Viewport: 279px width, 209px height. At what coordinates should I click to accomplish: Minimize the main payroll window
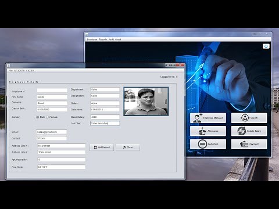coord(255,34)
